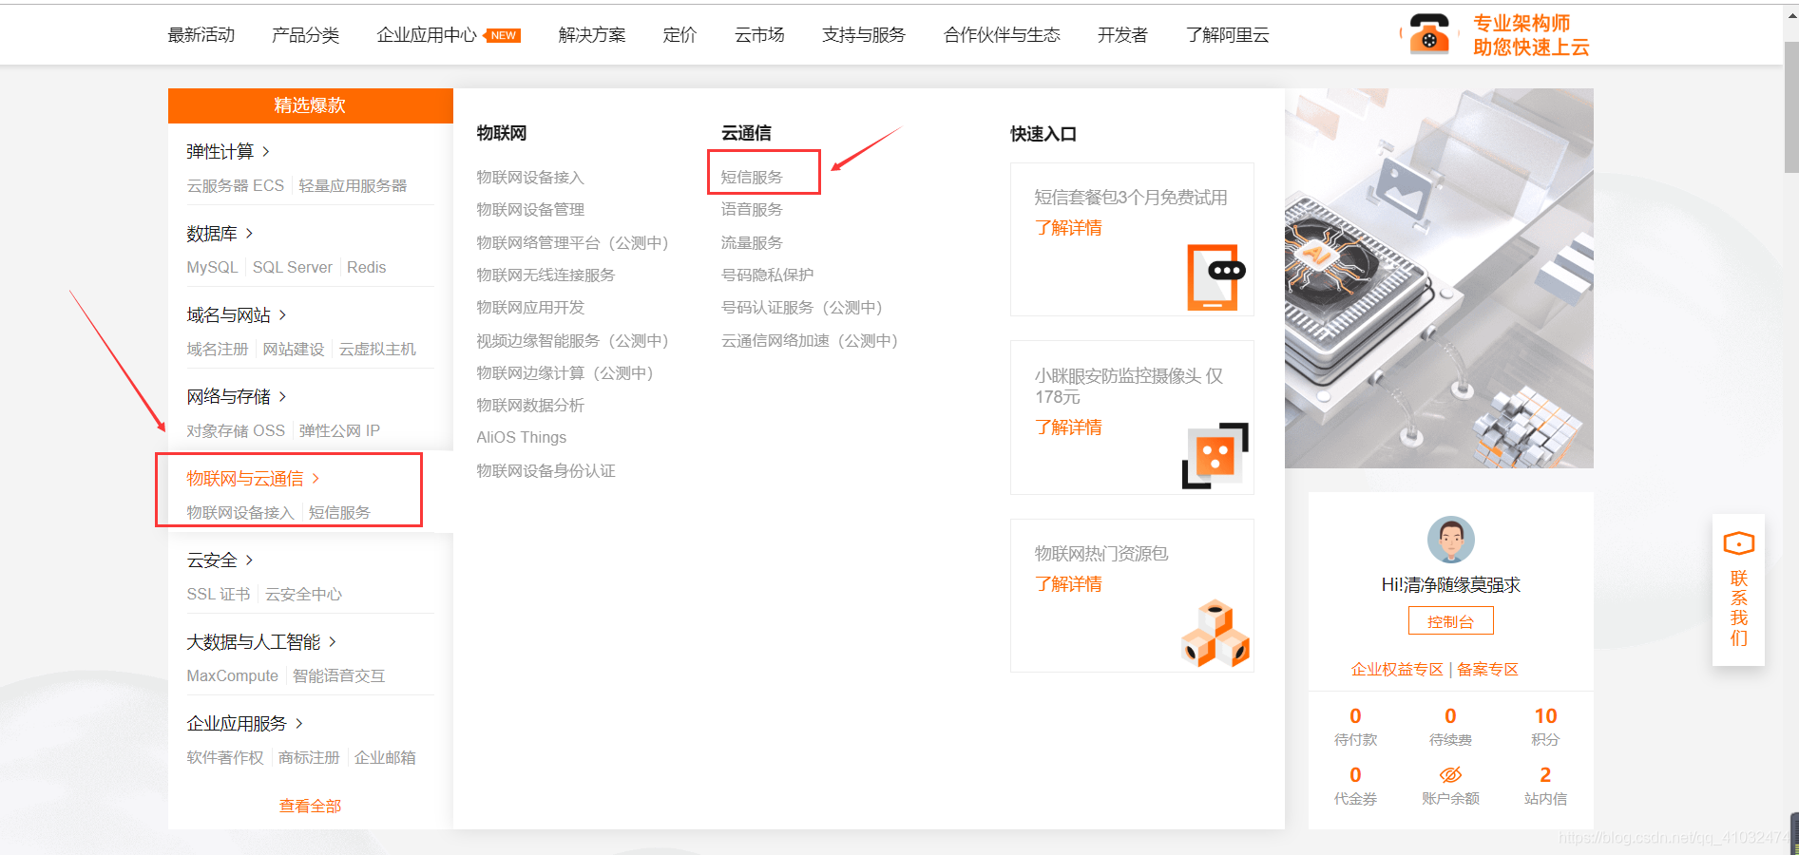
Task: Click the camera icon in 小联眼安防监控摄像头 card
Action: [x=1215, y=456]
